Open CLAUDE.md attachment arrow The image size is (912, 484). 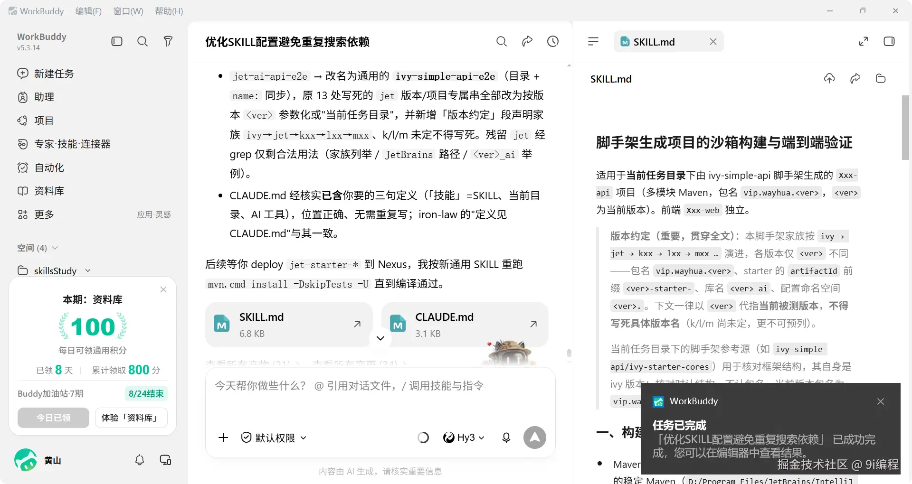click(533, 324)
